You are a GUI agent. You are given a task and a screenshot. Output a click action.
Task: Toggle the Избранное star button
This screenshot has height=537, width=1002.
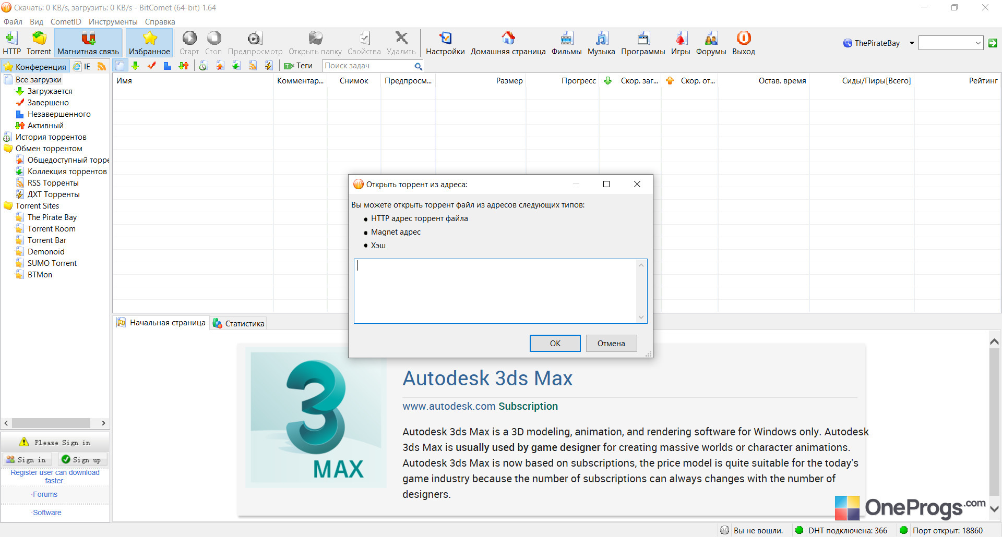coord(150,43)
